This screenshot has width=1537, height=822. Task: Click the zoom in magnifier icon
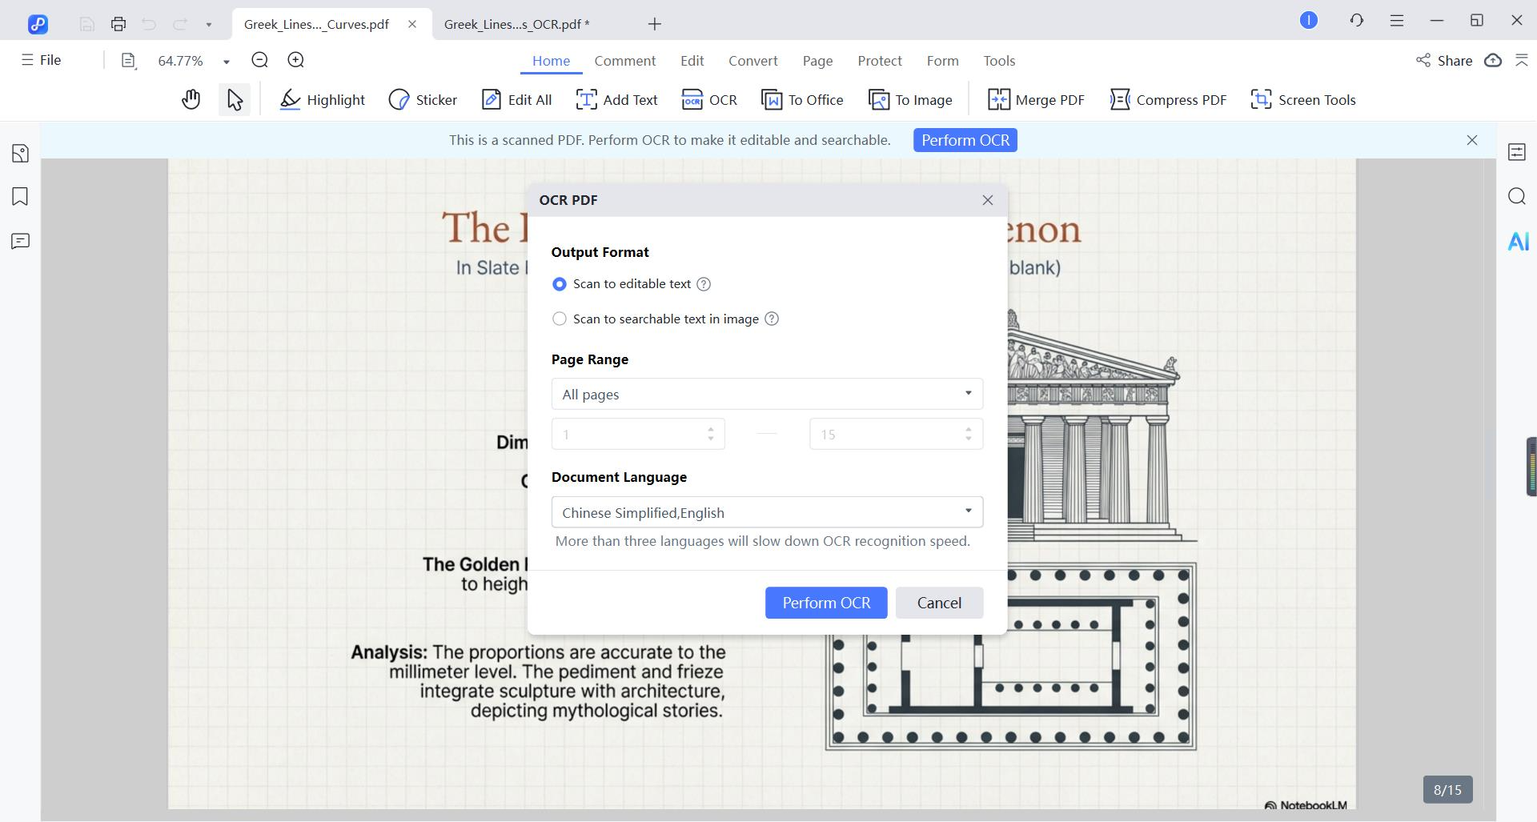(x=296, y=60)
